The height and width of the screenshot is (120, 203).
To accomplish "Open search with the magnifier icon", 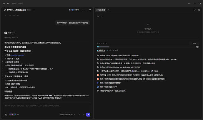I will click(x=8, y=4).
